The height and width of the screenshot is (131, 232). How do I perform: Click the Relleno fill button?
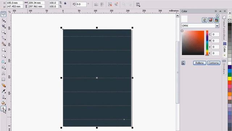coord(199,63)
